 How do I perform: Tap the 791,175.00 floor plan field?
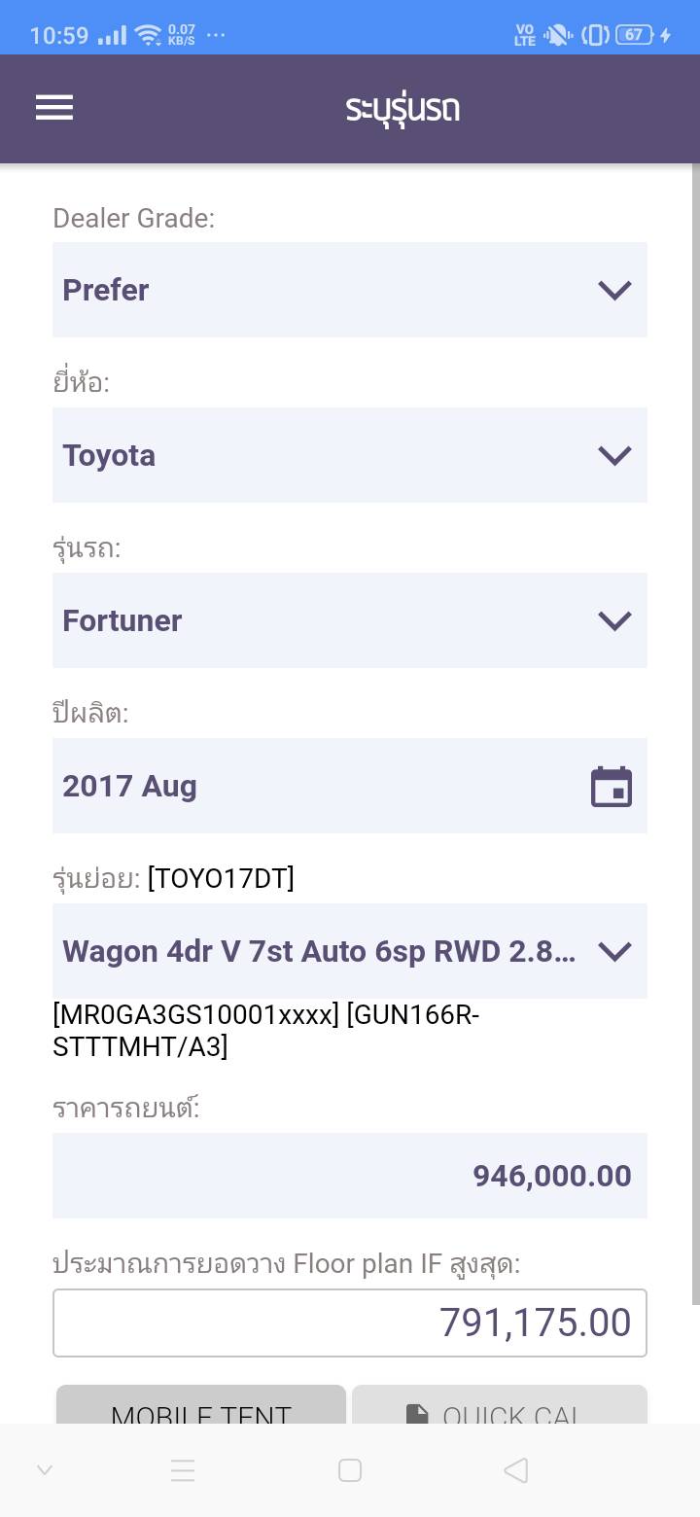pos(350,1323)
